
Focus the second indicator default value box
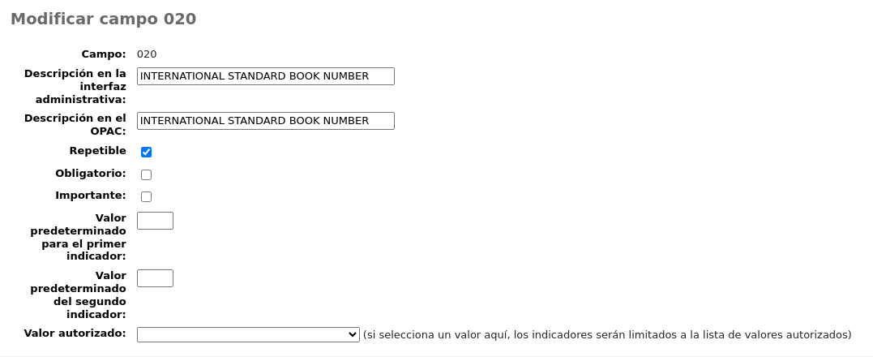pyautogui.click(x=155, y=278)
